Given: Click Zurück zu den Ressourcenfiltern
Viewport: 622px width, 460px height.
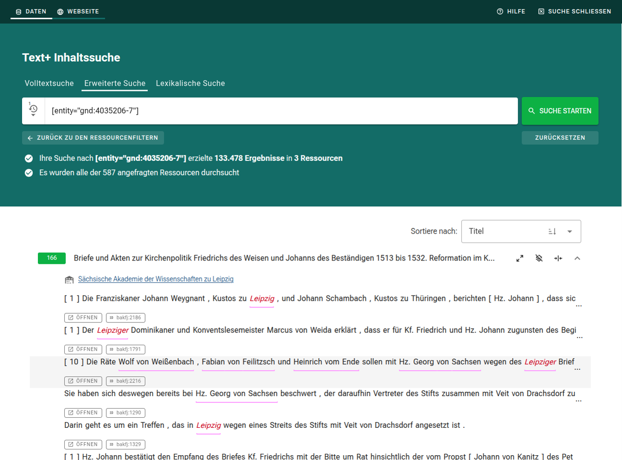Looking at the screenshot, I should 93,138.
